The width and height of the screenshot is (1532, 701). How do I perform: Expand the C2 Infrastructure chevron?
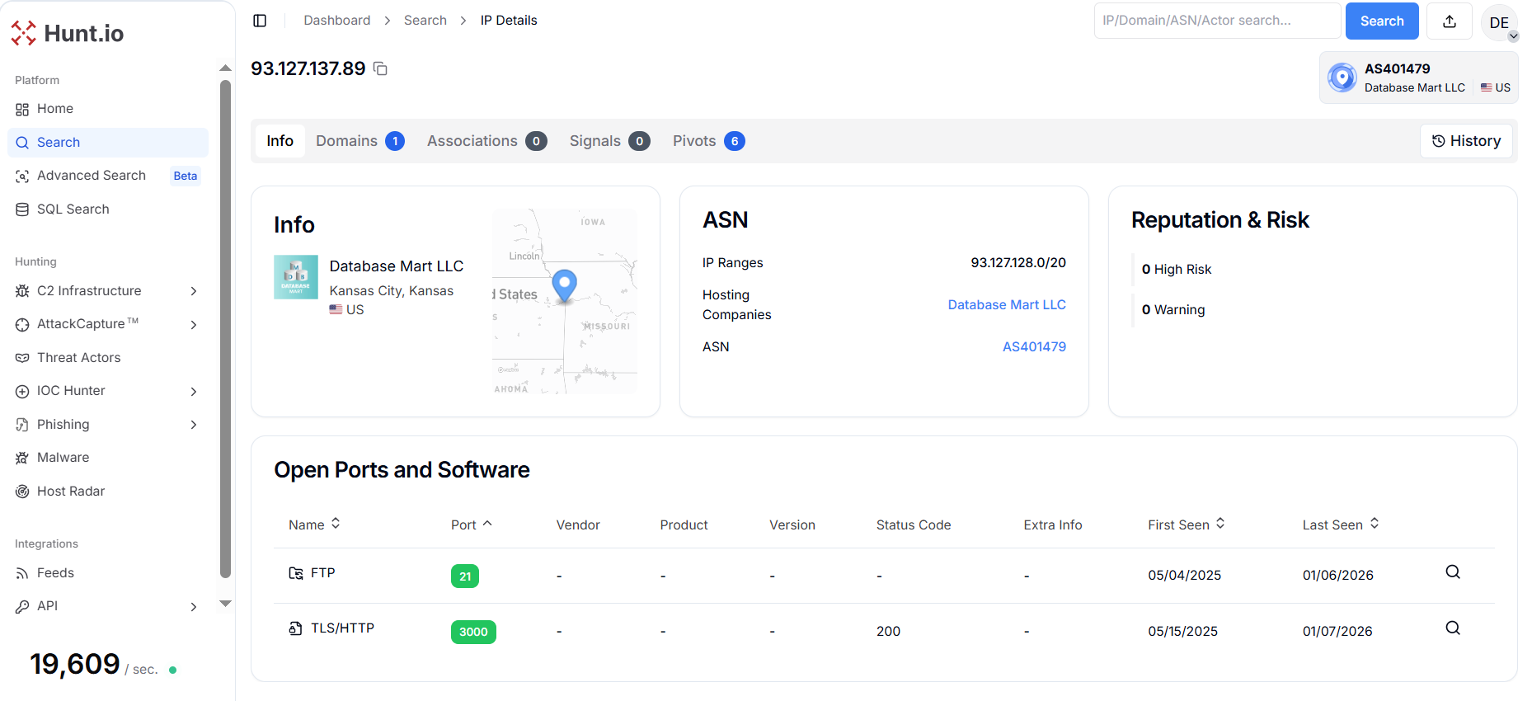tap(194, 291)
